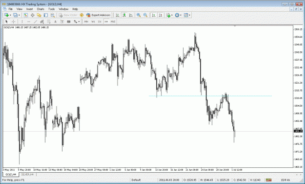Select the Vertical Line tool

(x=22, y=22)
